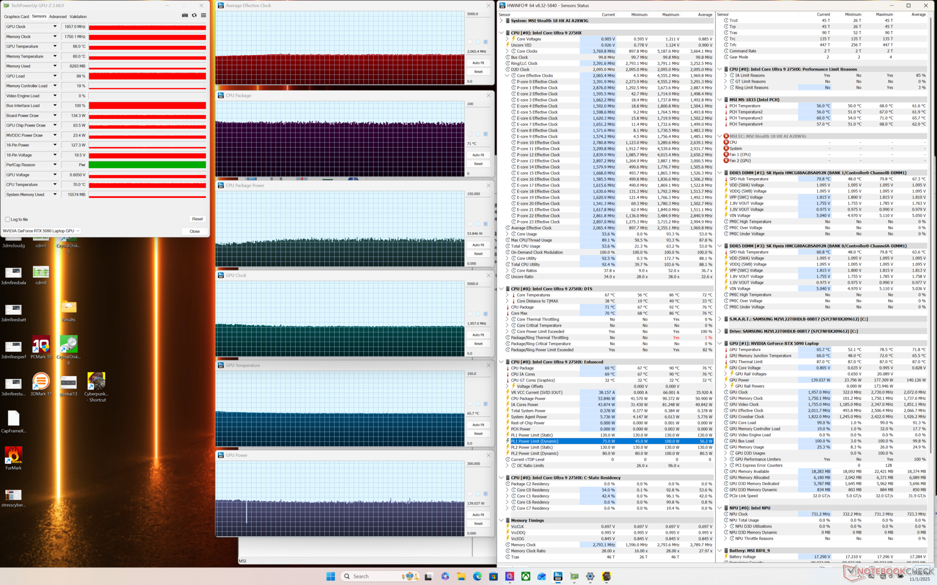Enable the Log to file checkbox
Screen dimensions: 937x585
point(8,219)
